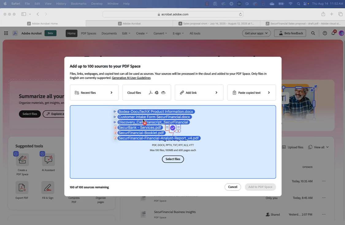Open the user profile avatar
This screenshot has height=225, width=345.
pos(342,33)
